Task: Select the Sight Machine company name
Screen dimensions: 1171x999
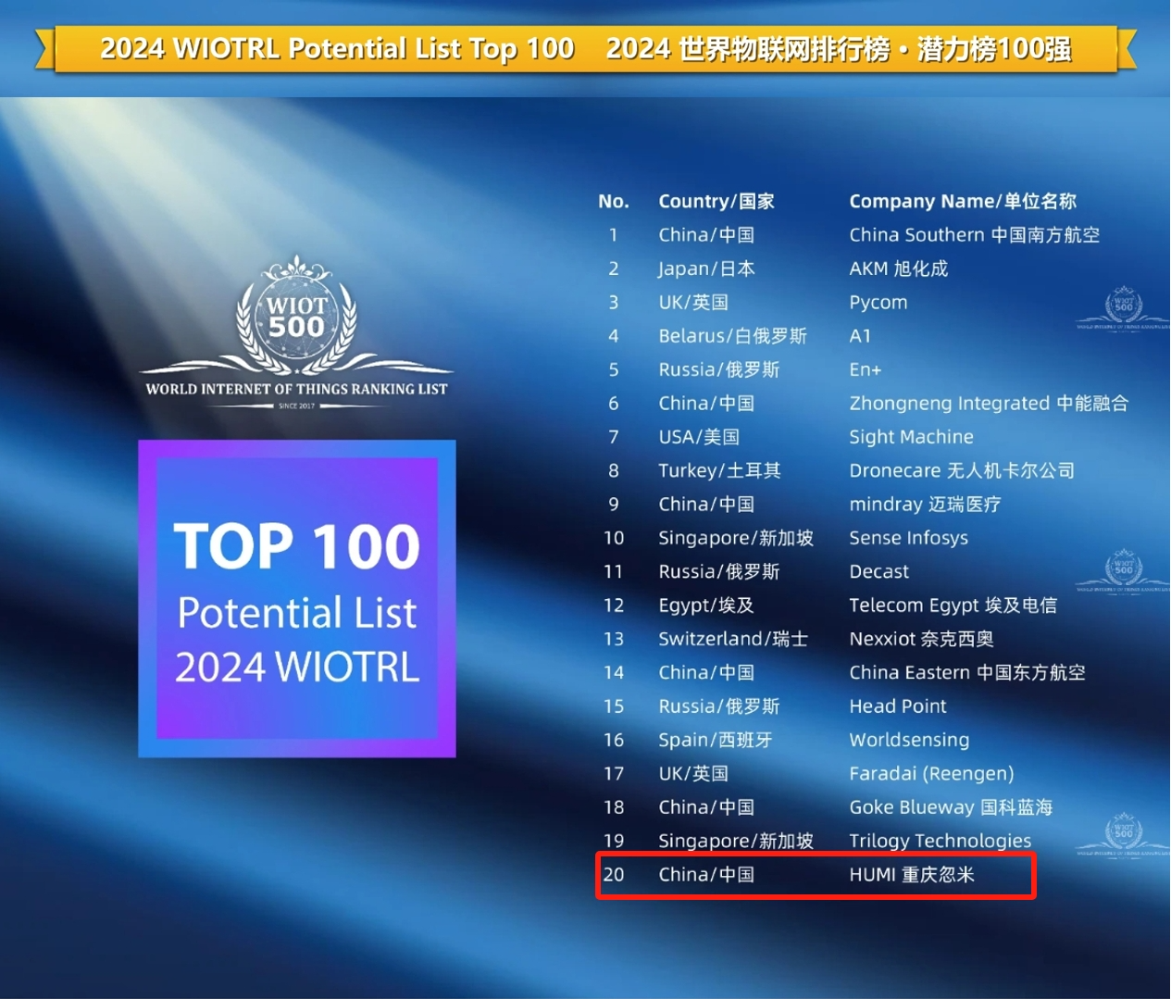Action: (911, 437)
